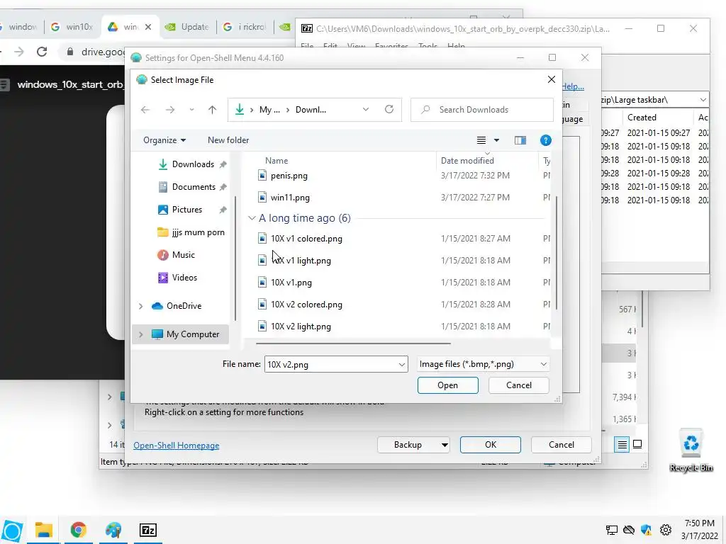Click the File name input box

tap(330, 365)
